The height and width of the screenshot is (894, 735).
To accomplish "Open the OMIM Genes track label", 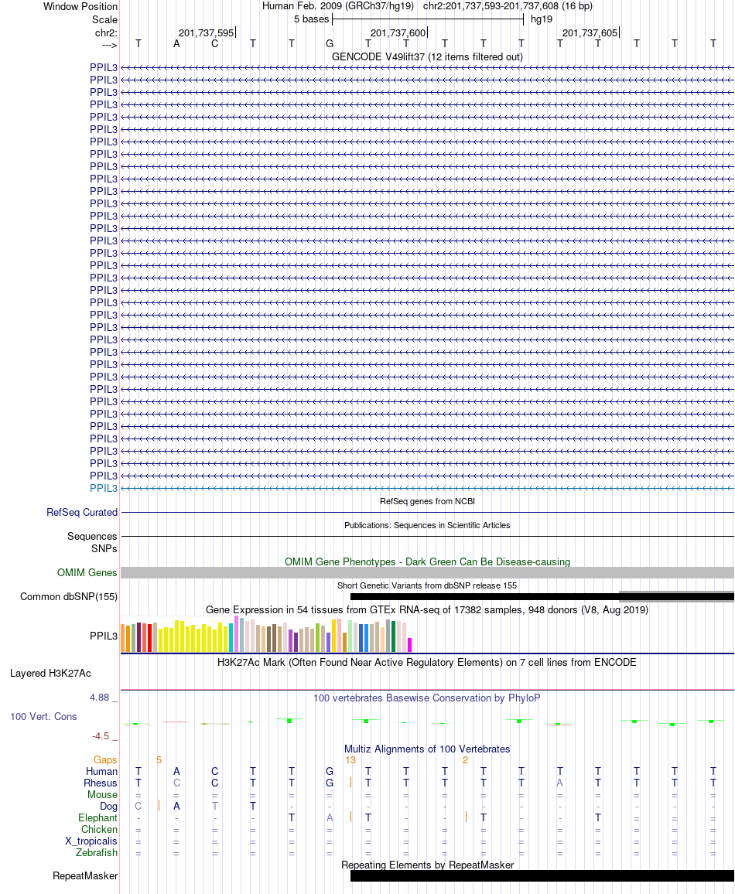I will click(87, 573).
